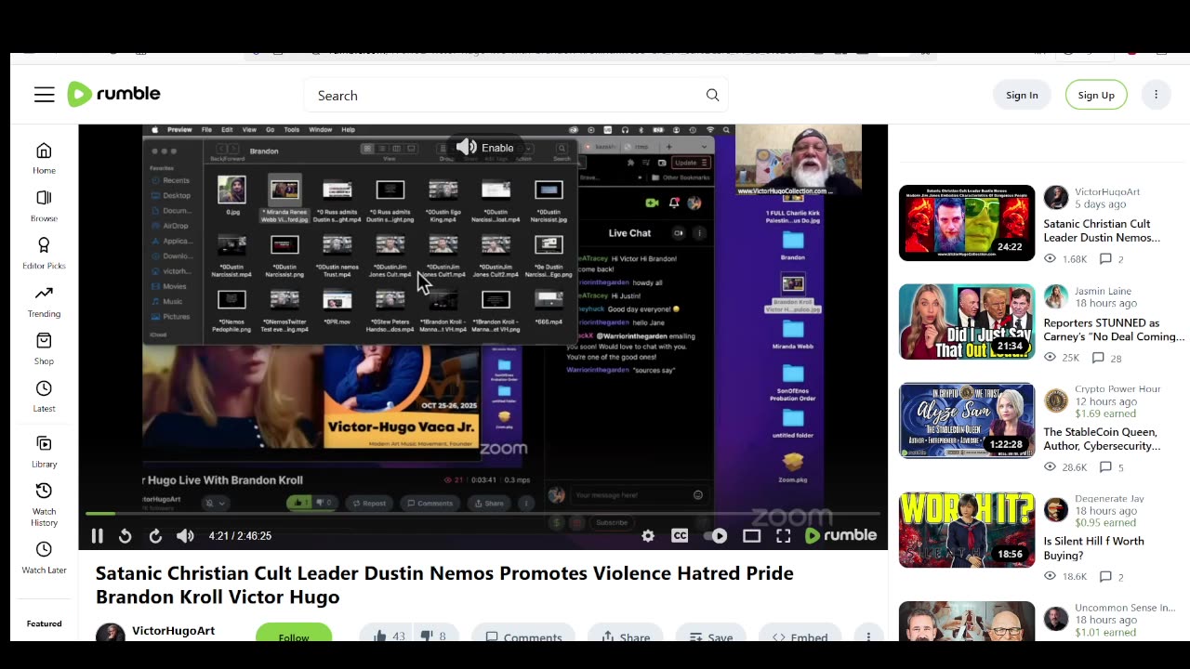Toggle closed captions on the player
1190x669 pixels.
coord(680,535)
